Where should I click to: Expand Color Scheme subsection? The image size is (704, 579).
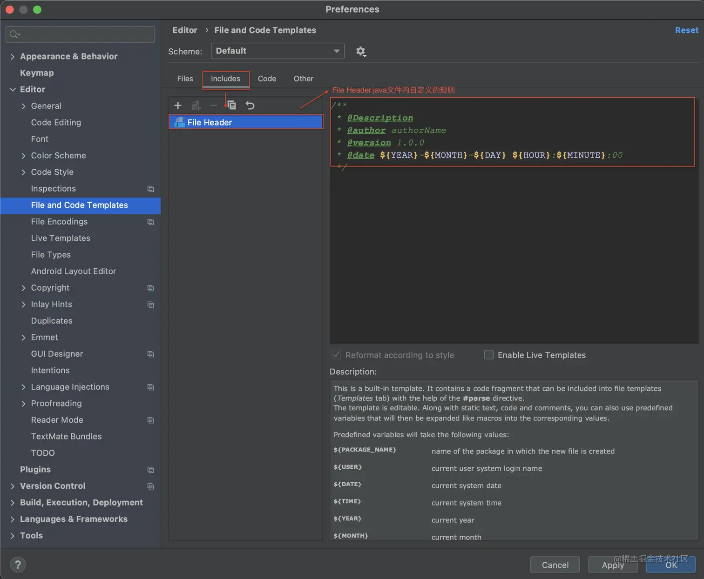[x=23, y=155]
